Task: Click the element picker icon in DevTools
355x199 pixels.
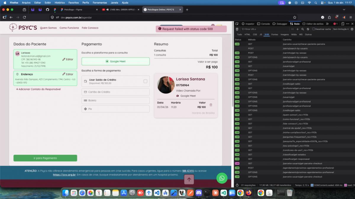Action: 237,24
